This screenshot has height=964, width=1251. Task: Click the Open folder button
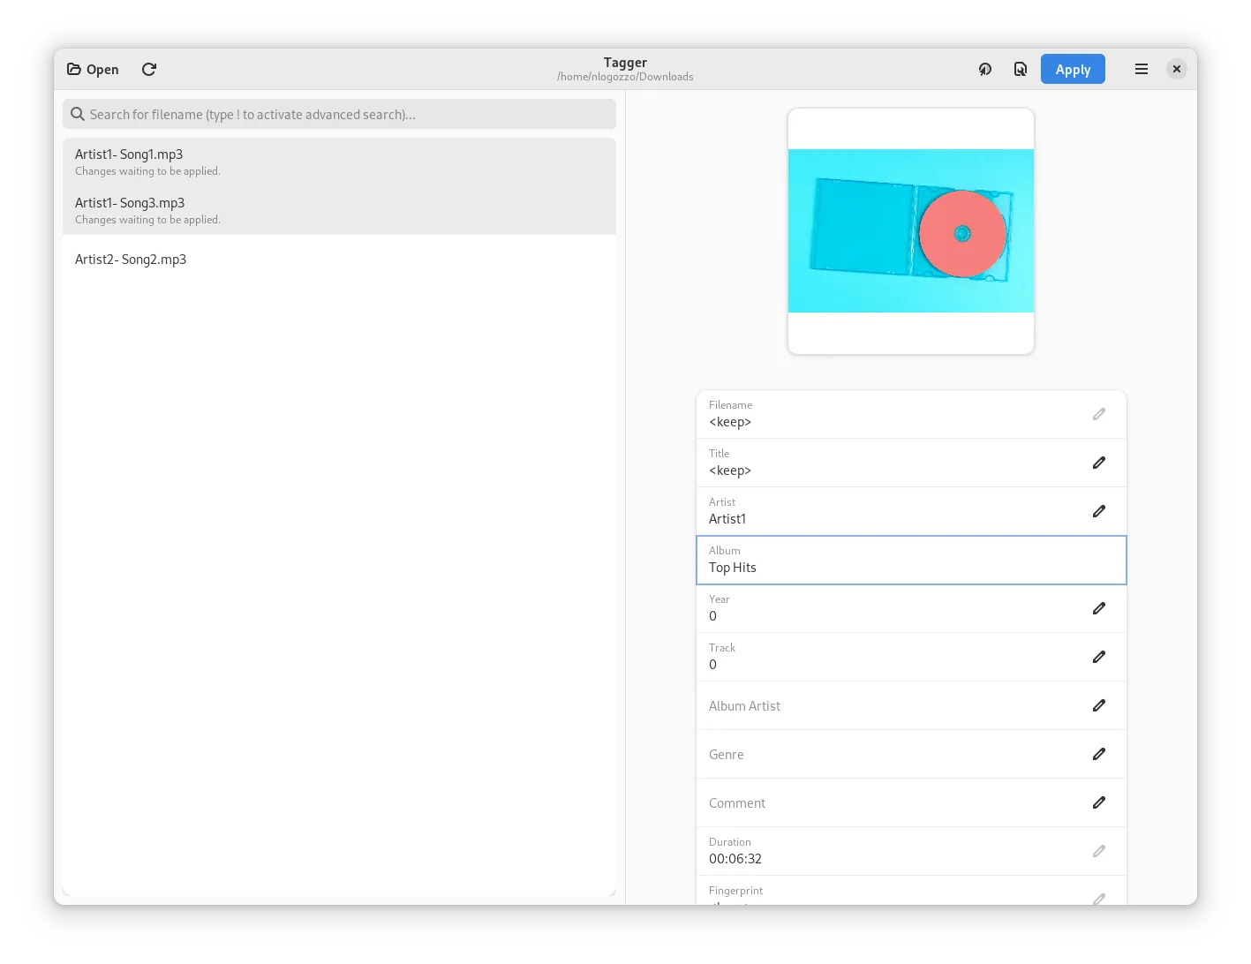(x=93, y=69)
